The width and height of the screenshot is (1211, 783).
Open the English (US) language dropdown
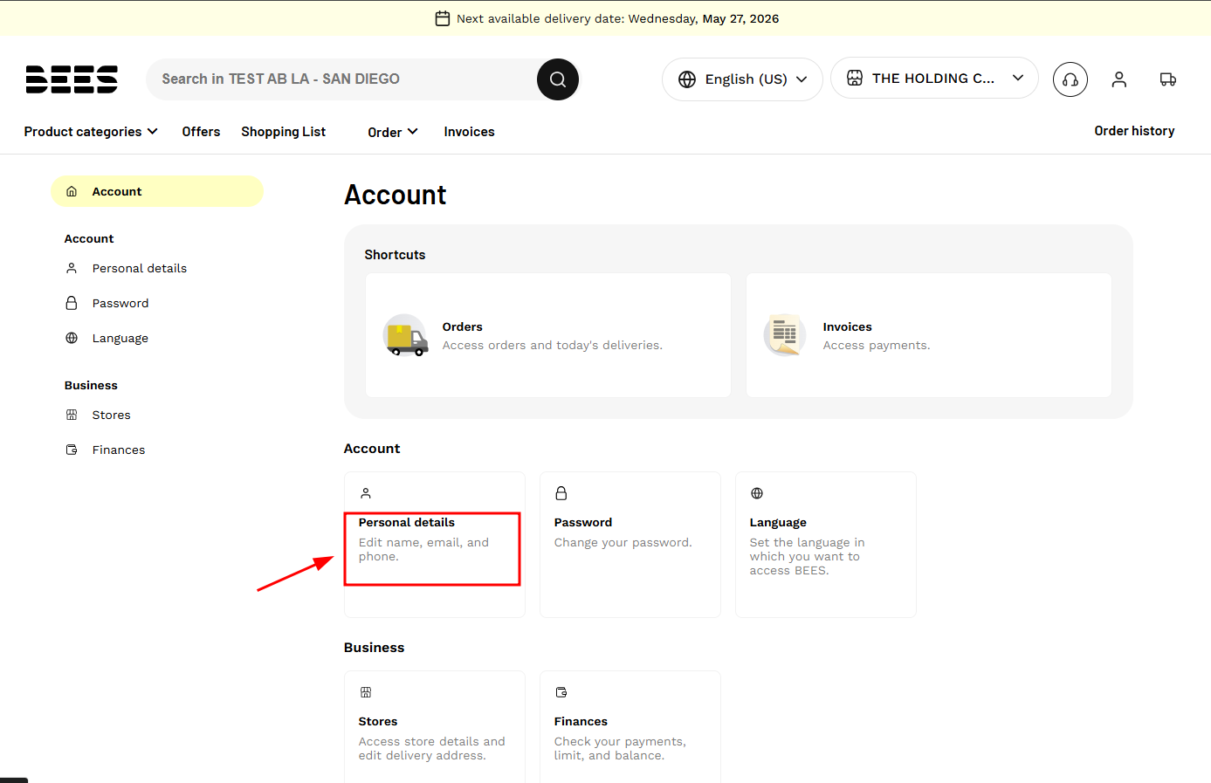pyautogui.click(x=742, y=79)
